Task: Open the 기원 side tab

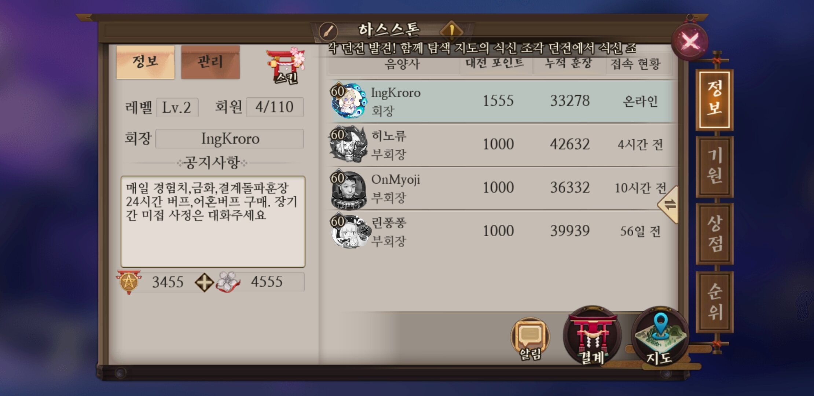Action: point(715,166)
